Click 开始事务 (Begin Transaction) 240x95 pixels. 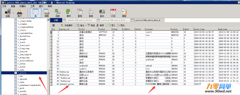tap(67, 25)
